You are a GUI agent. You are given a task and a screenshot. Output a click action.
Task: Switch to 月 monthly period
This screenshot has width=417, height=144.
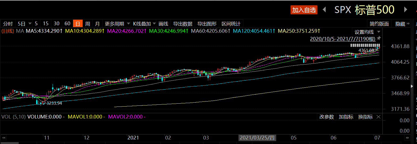pos(97,24)
